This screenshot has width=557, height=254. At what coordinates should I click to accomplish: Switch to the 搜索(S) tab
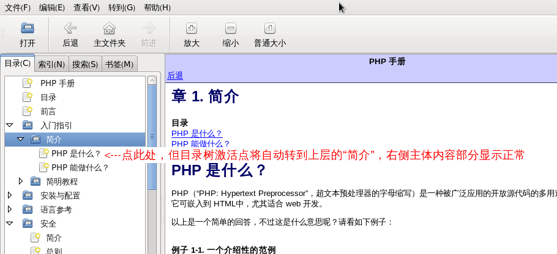[x=85, y=64]
